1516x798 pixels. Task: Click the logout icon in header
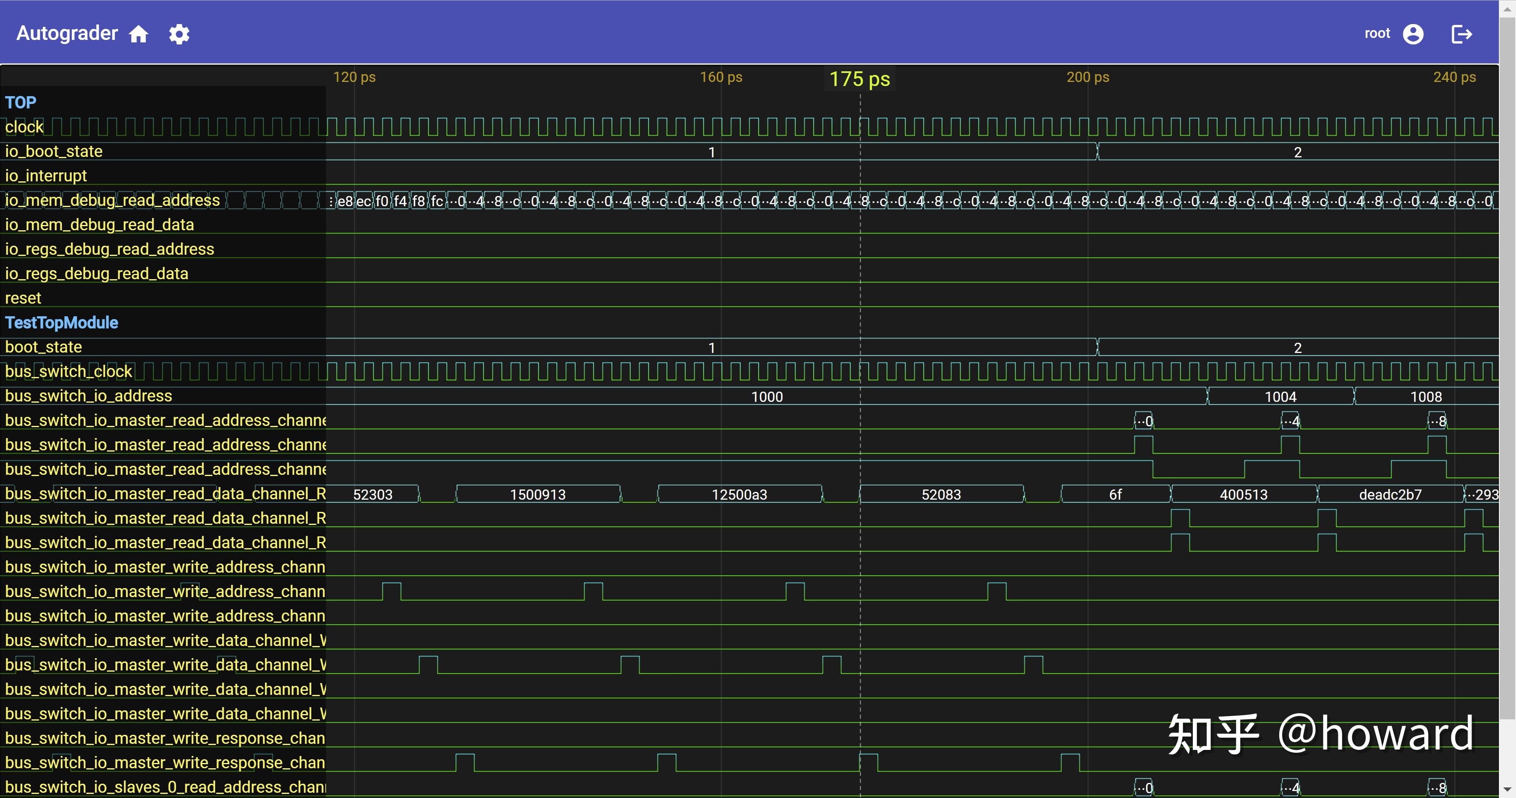(x=1461, y=34)
